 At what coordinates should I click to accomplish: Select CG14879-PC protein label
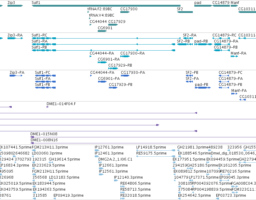click(230, 73)
